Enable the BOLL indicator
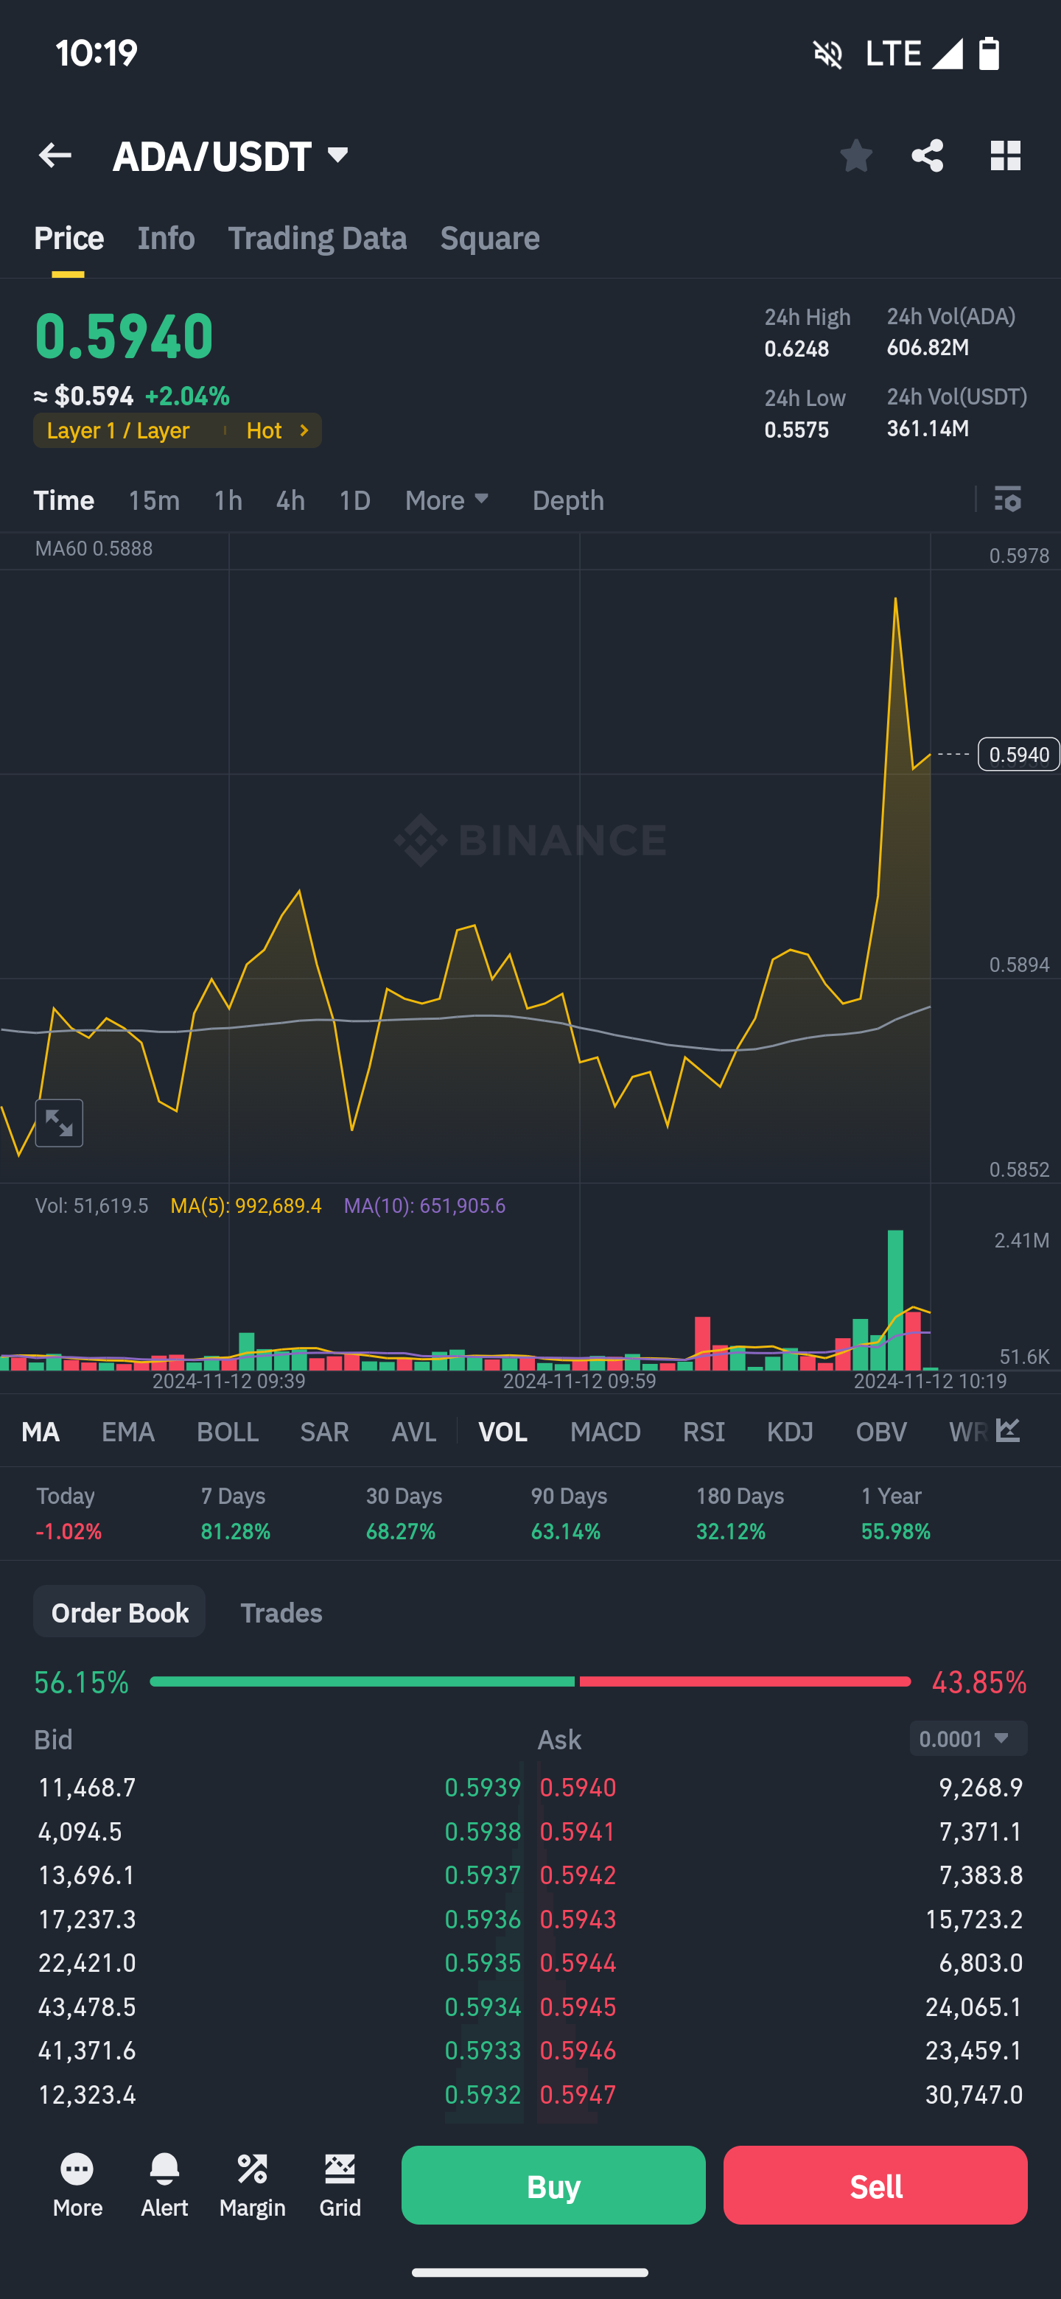This screenshot has width=1061, height=2299. [228, 1432]
